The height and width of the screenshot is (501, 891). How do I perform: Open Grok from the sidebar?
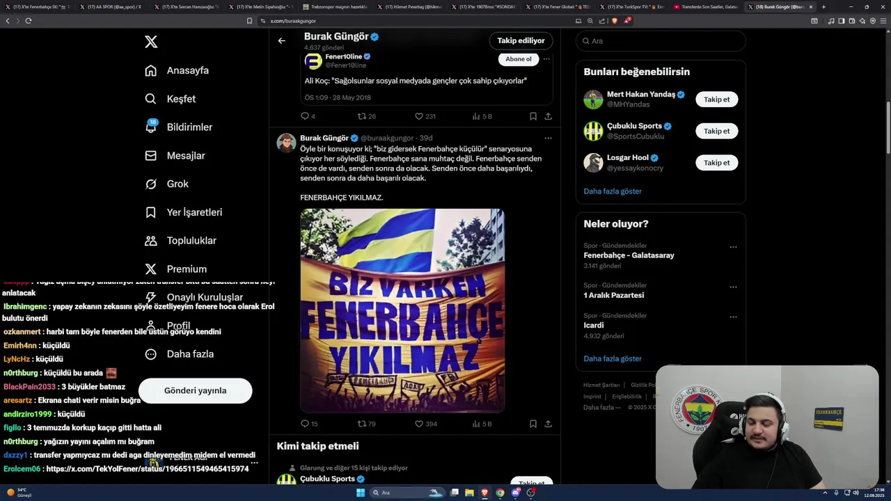[x=166, y=184]
